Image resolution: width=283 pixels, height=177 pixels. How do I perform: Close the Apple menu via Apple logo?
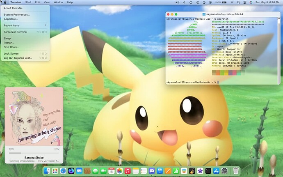pyautogui.click(x=5, y=2)
